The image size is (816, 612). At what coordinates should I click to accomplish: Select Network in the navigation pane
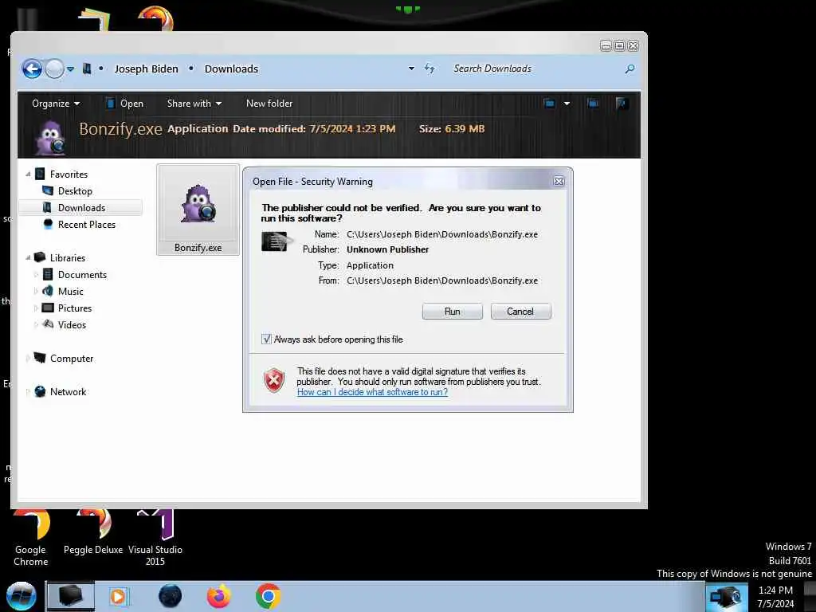68,391
